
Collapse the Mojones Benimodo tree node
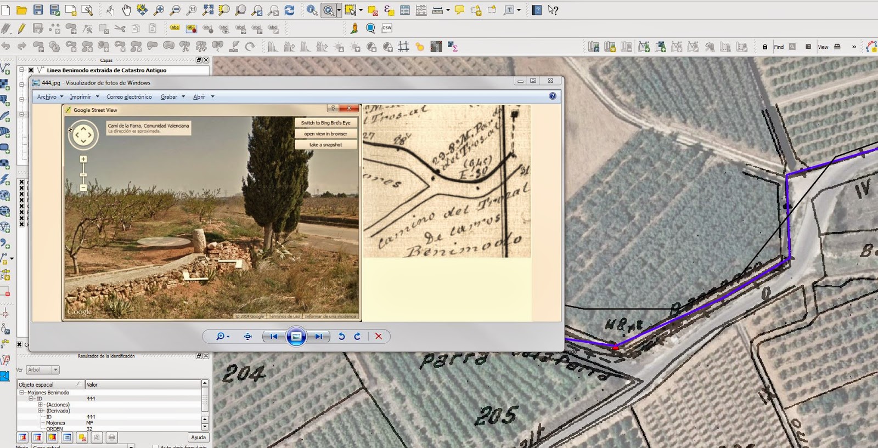point(22,393)
